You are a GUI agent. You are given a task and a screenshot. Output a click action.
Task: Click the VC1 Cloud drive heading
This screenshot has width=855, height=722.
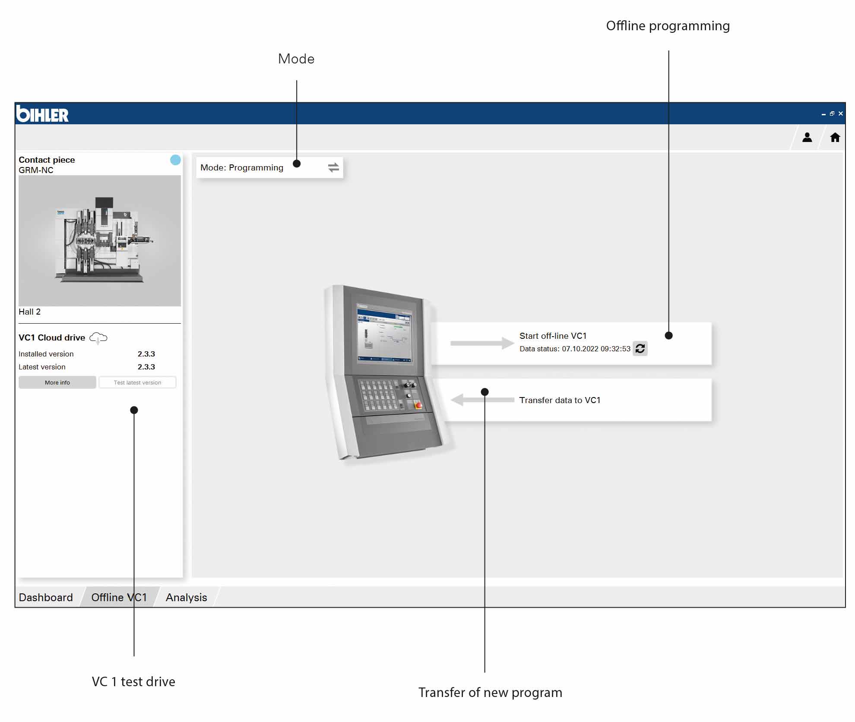52,337
